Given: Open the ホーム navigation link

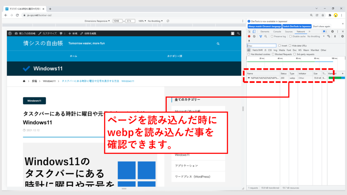Looking at the screenshot, I should [x=74, y=56].
